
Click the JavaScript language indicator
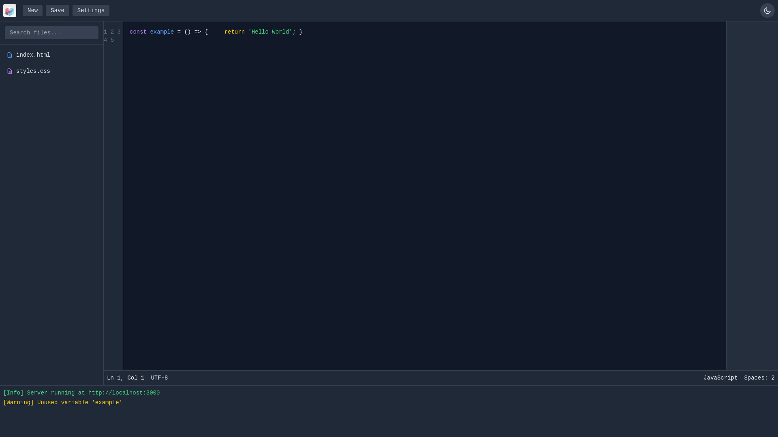pos(720,378)
